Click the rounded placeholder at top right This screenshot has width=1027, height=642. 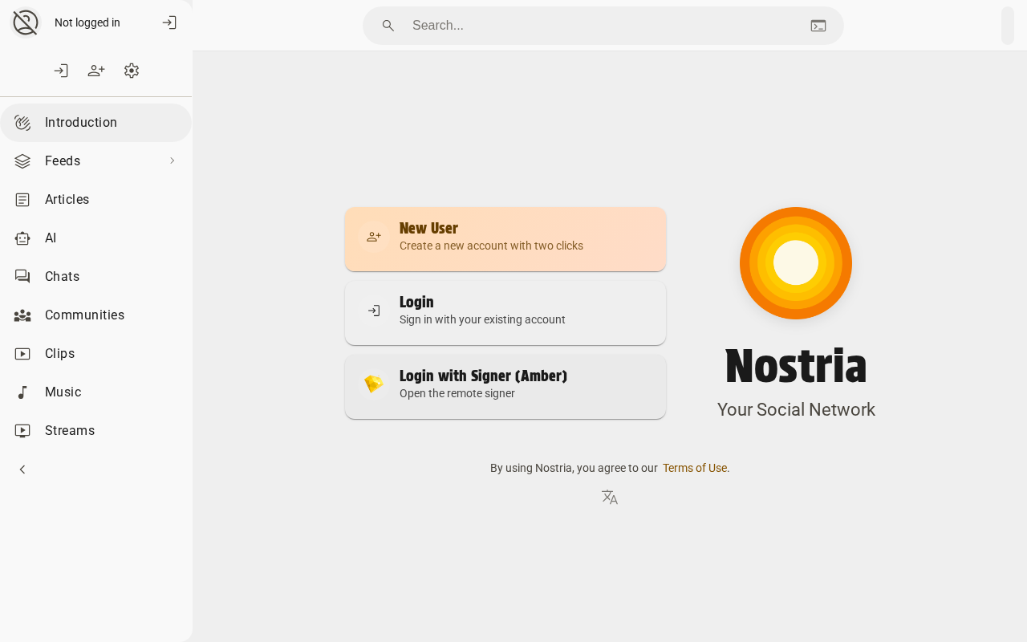(1008, 26)
